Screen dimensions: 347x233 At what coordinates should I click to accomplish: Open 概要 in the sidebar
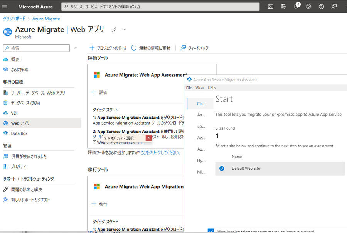pyautogui.click(x=15, y=59)
